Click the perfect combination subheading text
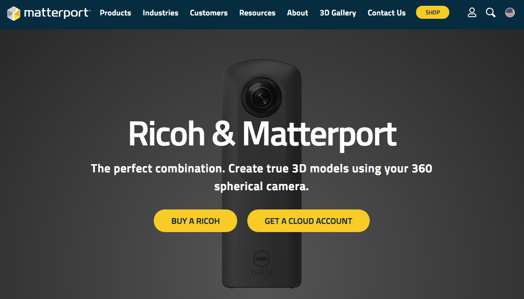Screen dimensions: 524x299 pyautogui.click(x=262, y=177)
